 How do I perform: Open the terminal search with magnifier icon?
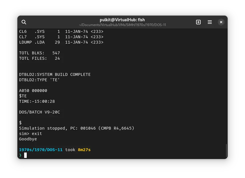click(x=24, y=22)
